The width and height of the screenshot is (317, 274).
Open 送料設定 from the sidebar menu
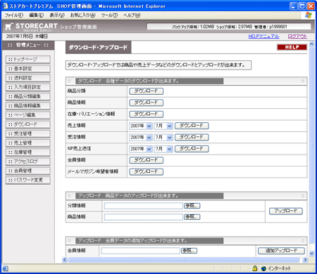pos(28,78)
